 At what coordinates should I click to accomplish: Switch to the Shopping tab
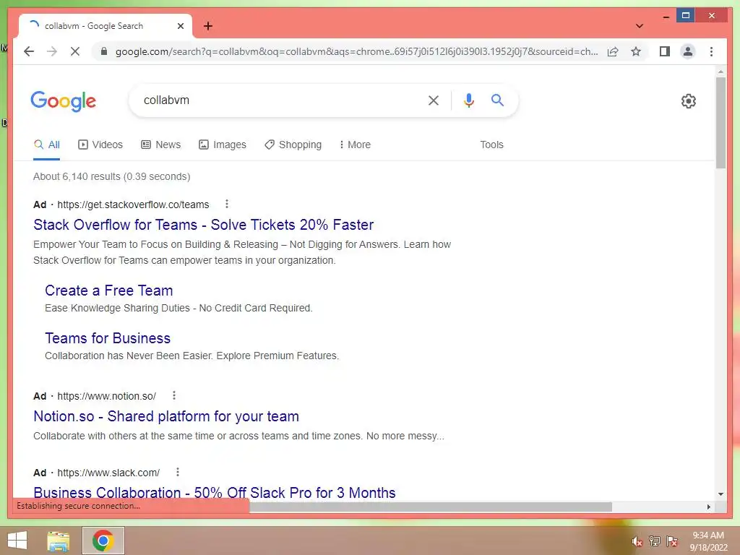tap(293, 145)
